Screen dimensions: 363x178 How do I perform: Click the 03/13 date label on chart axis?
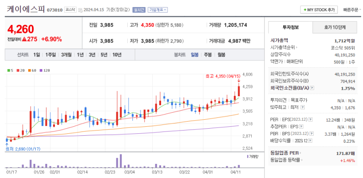tap(157, 172)
